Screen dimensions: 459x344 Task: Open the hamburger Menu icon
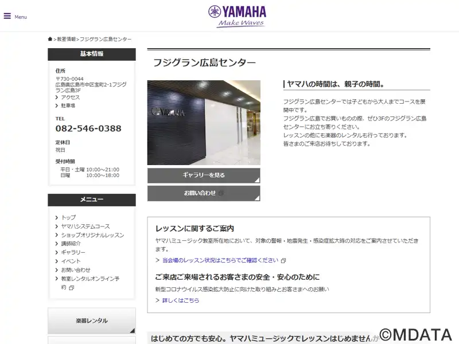pyautogui.click(x=7, y=16)
